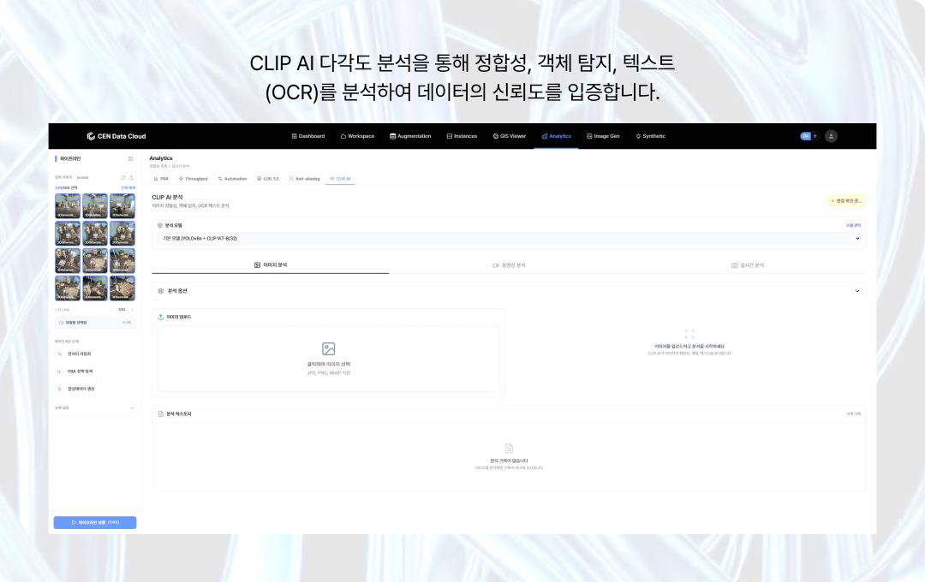
Task: Toggle selection of the first image thumbnail
Action: point(68,206)
